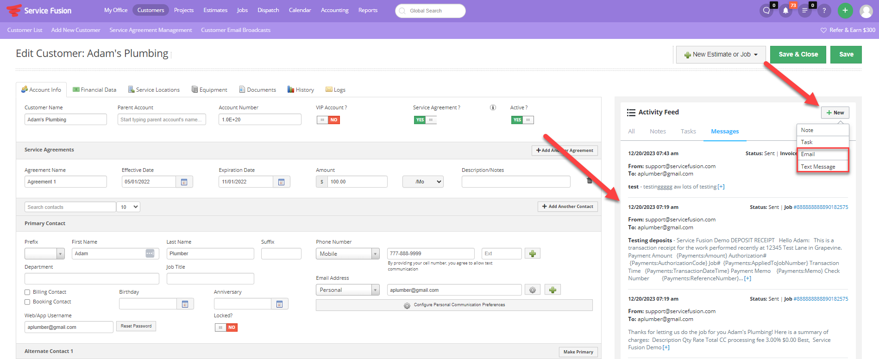Open the notifications bell icon
The height and width of the screenshot is (359, 879).
coord(786,11)
